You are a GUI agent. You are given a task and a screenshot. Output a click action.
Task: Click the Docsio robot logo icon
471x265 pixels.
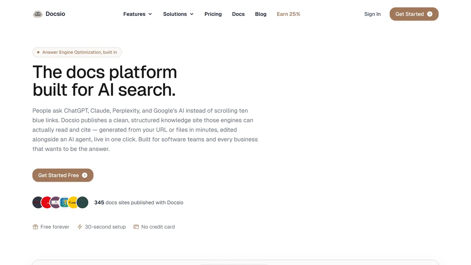click(38, 14)
